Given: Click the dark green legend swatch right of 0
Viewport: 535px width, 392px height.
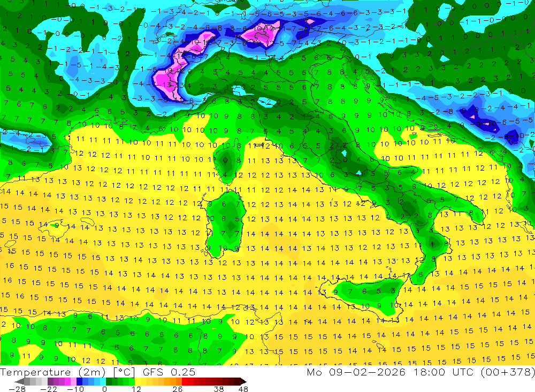Looking at the screenshot, I should [109, 381].
